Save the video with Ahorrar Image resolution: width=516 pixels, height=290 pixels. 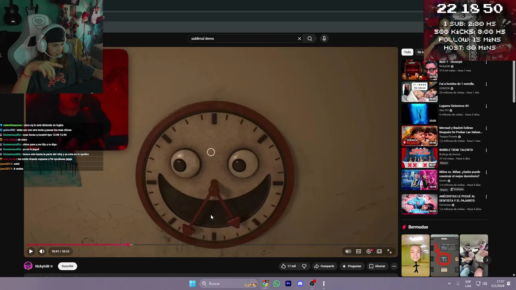[x=377, y=266]
